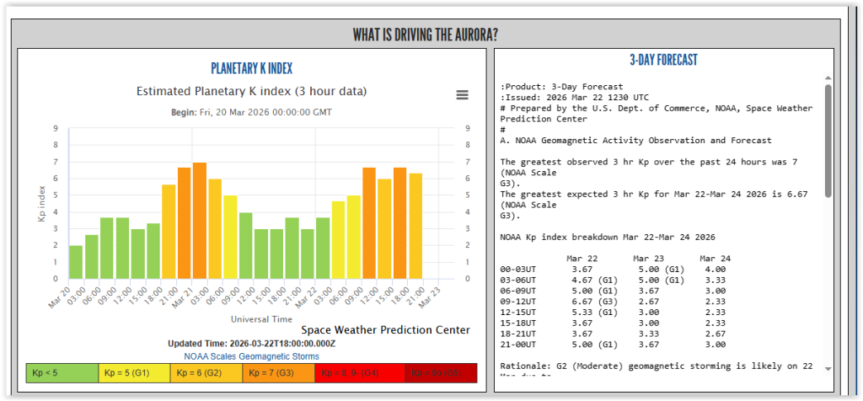Select the dark red G5 legend swatch

pos(440,372)
